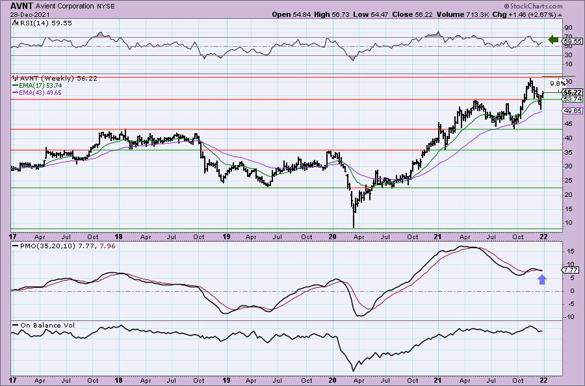The image size is (585, 386).
Task: Open the StockCharts.com copyright link
Action: pos(533,6)
